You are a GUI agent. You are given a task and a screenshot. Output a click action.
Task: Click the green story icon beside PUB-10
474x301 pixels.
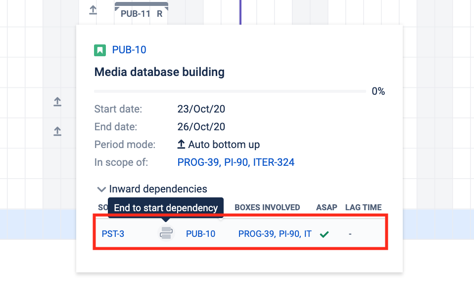point(100,50)
